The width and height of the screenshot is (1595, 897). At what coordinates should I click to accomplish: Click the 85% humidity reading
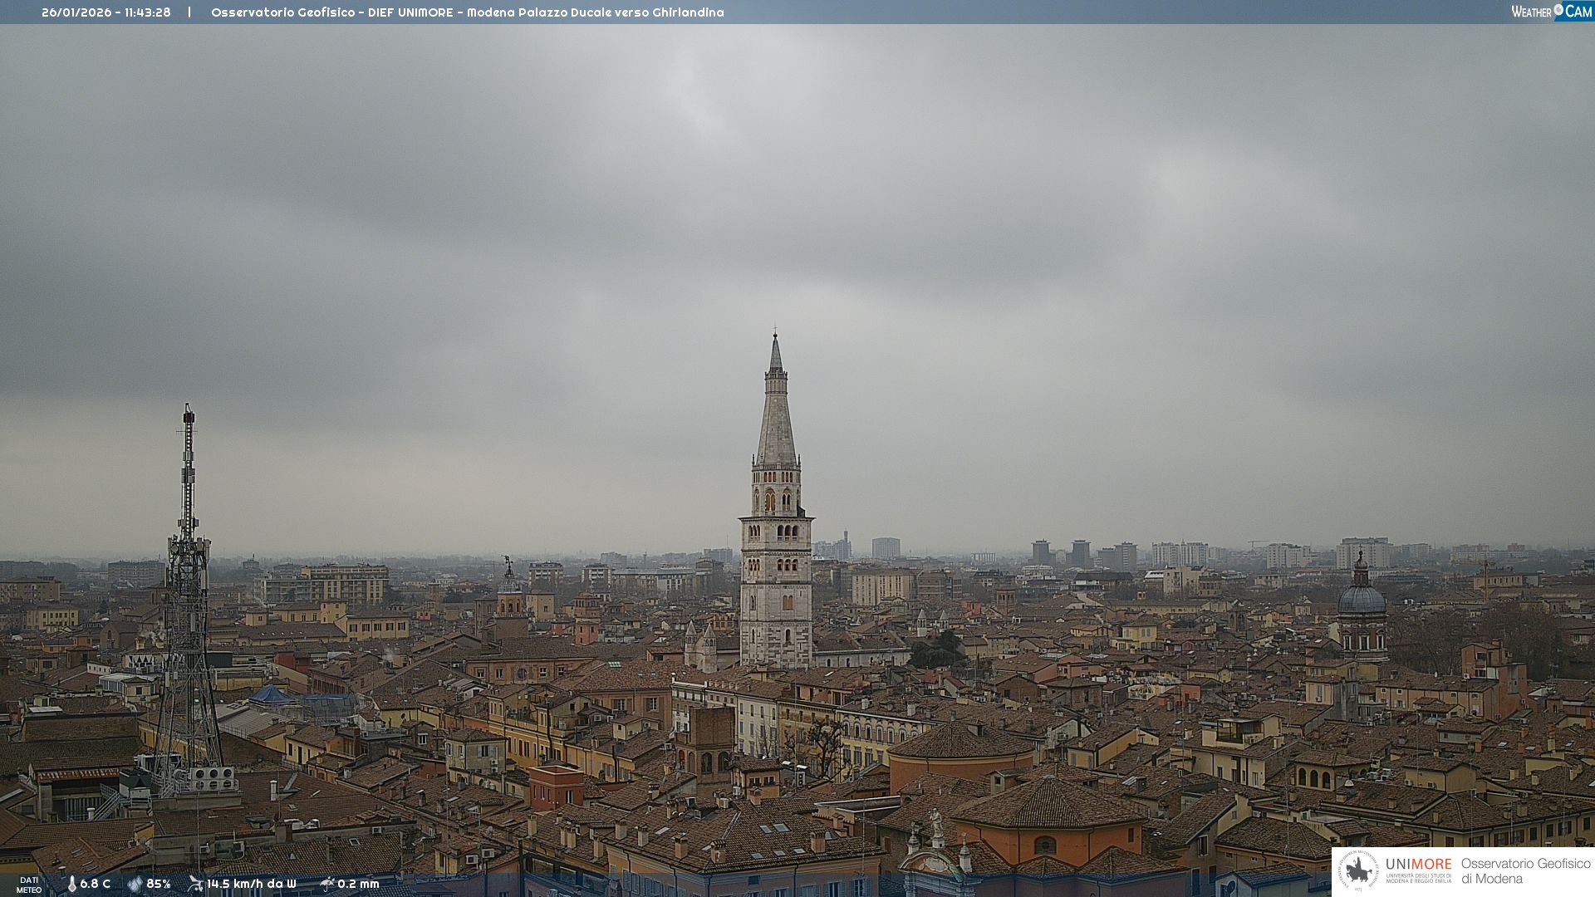click(159, 884)
